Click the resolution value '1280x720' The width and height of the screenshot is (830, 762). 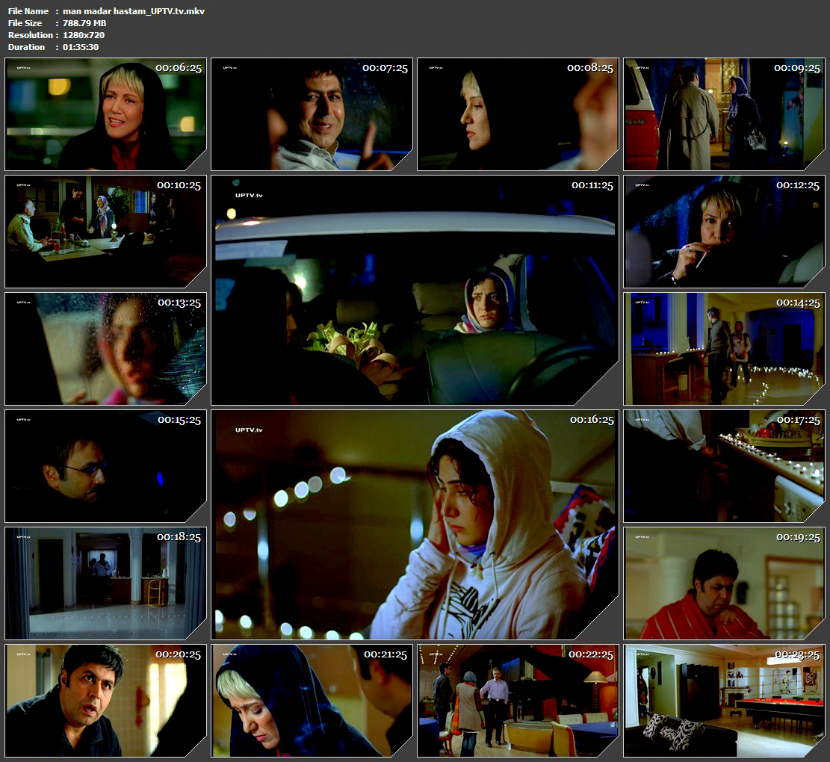84,35
